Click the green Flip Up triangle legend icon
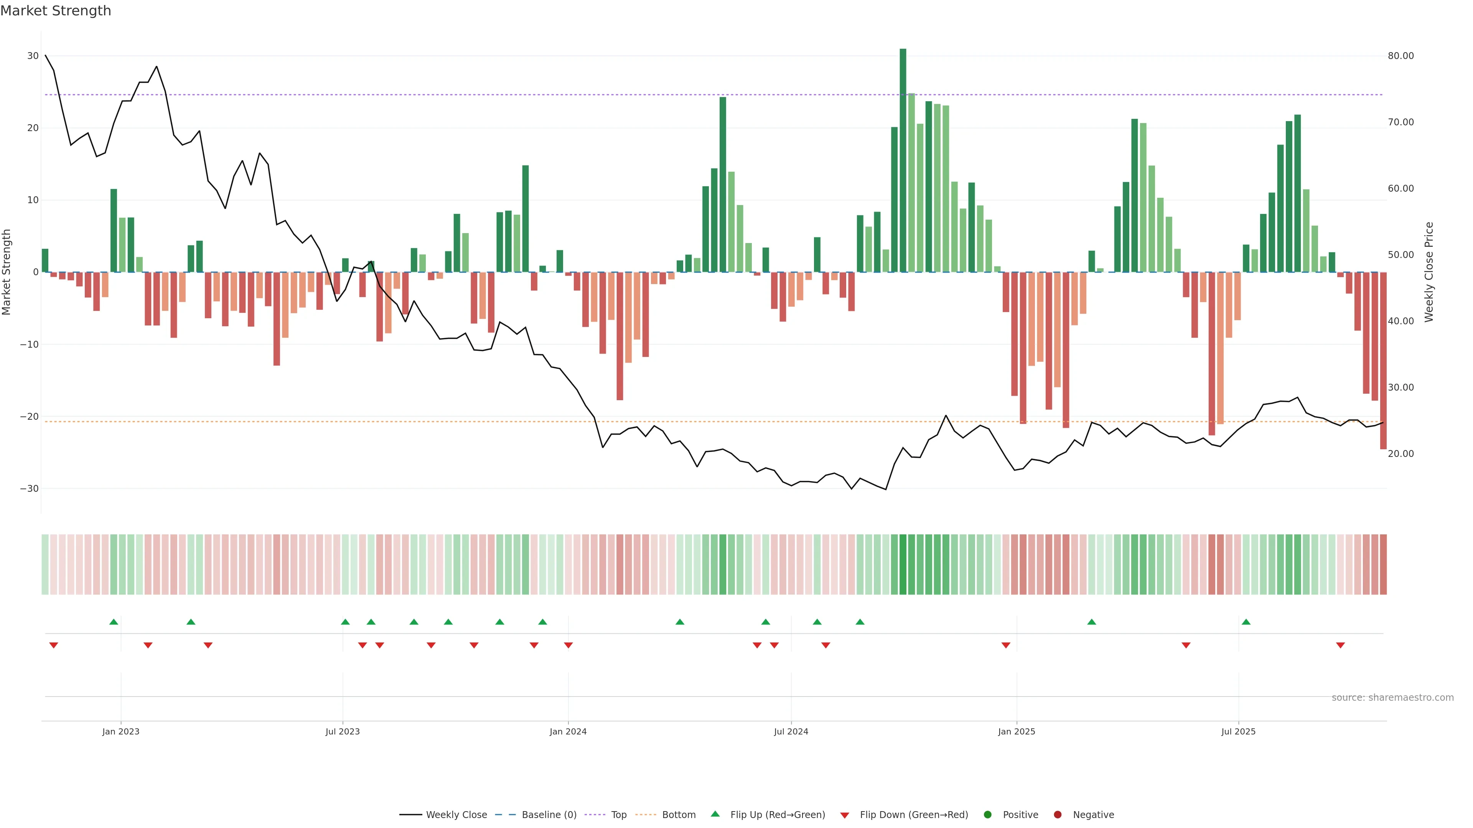The image size is (1473, 828). coord(715,814)
